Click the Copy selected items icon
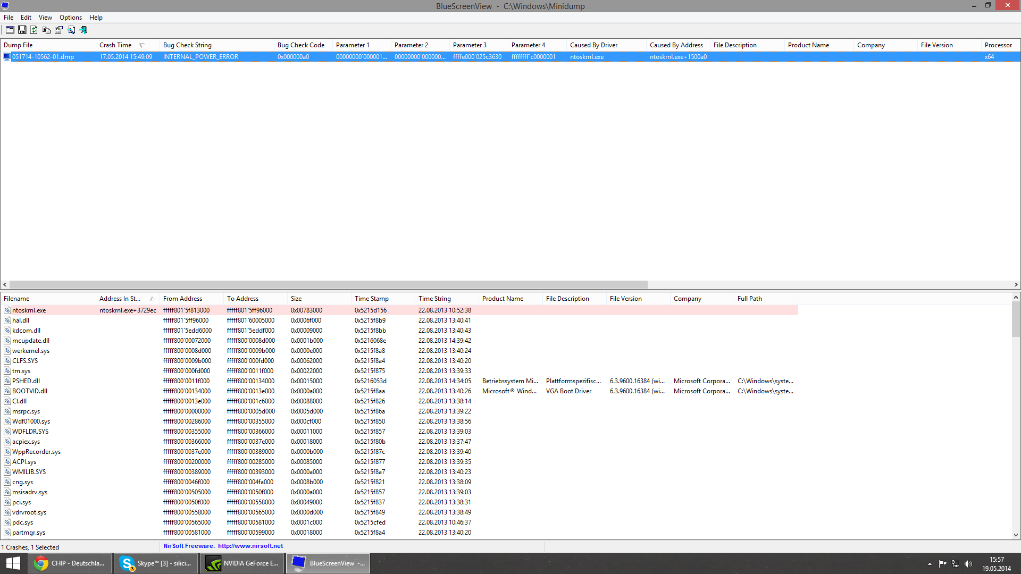Screen dimensions: 1021x574 coord(46,30)
